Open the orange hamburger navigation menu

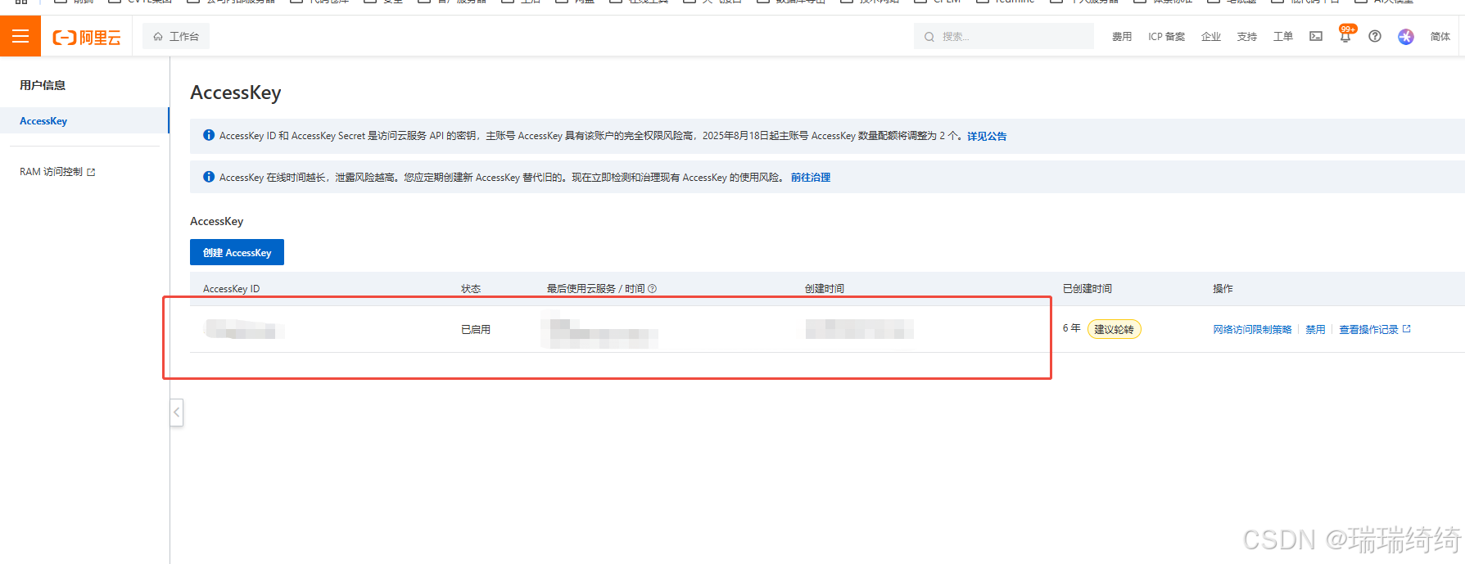point(20,36)
